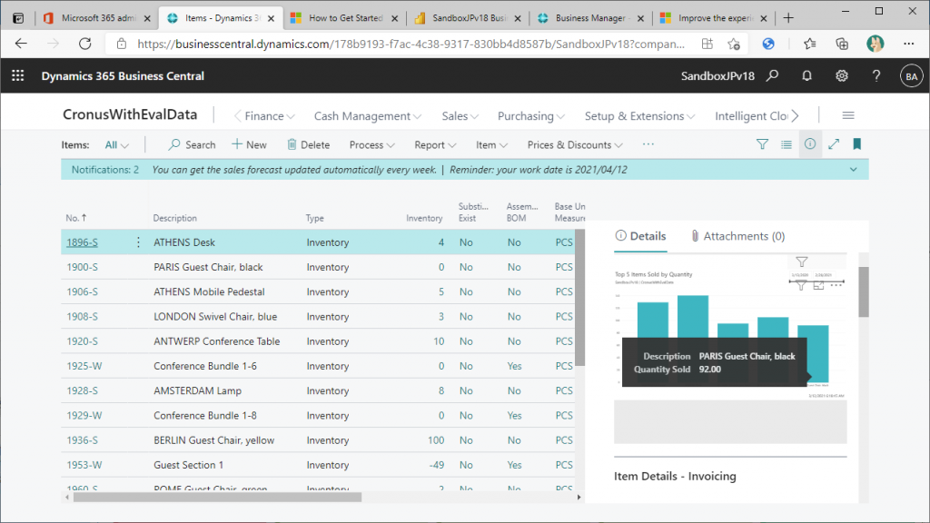The height and width of the screenshot is (523, 930).
Task: Click the Edge profile picture
Action: point(875,44)
